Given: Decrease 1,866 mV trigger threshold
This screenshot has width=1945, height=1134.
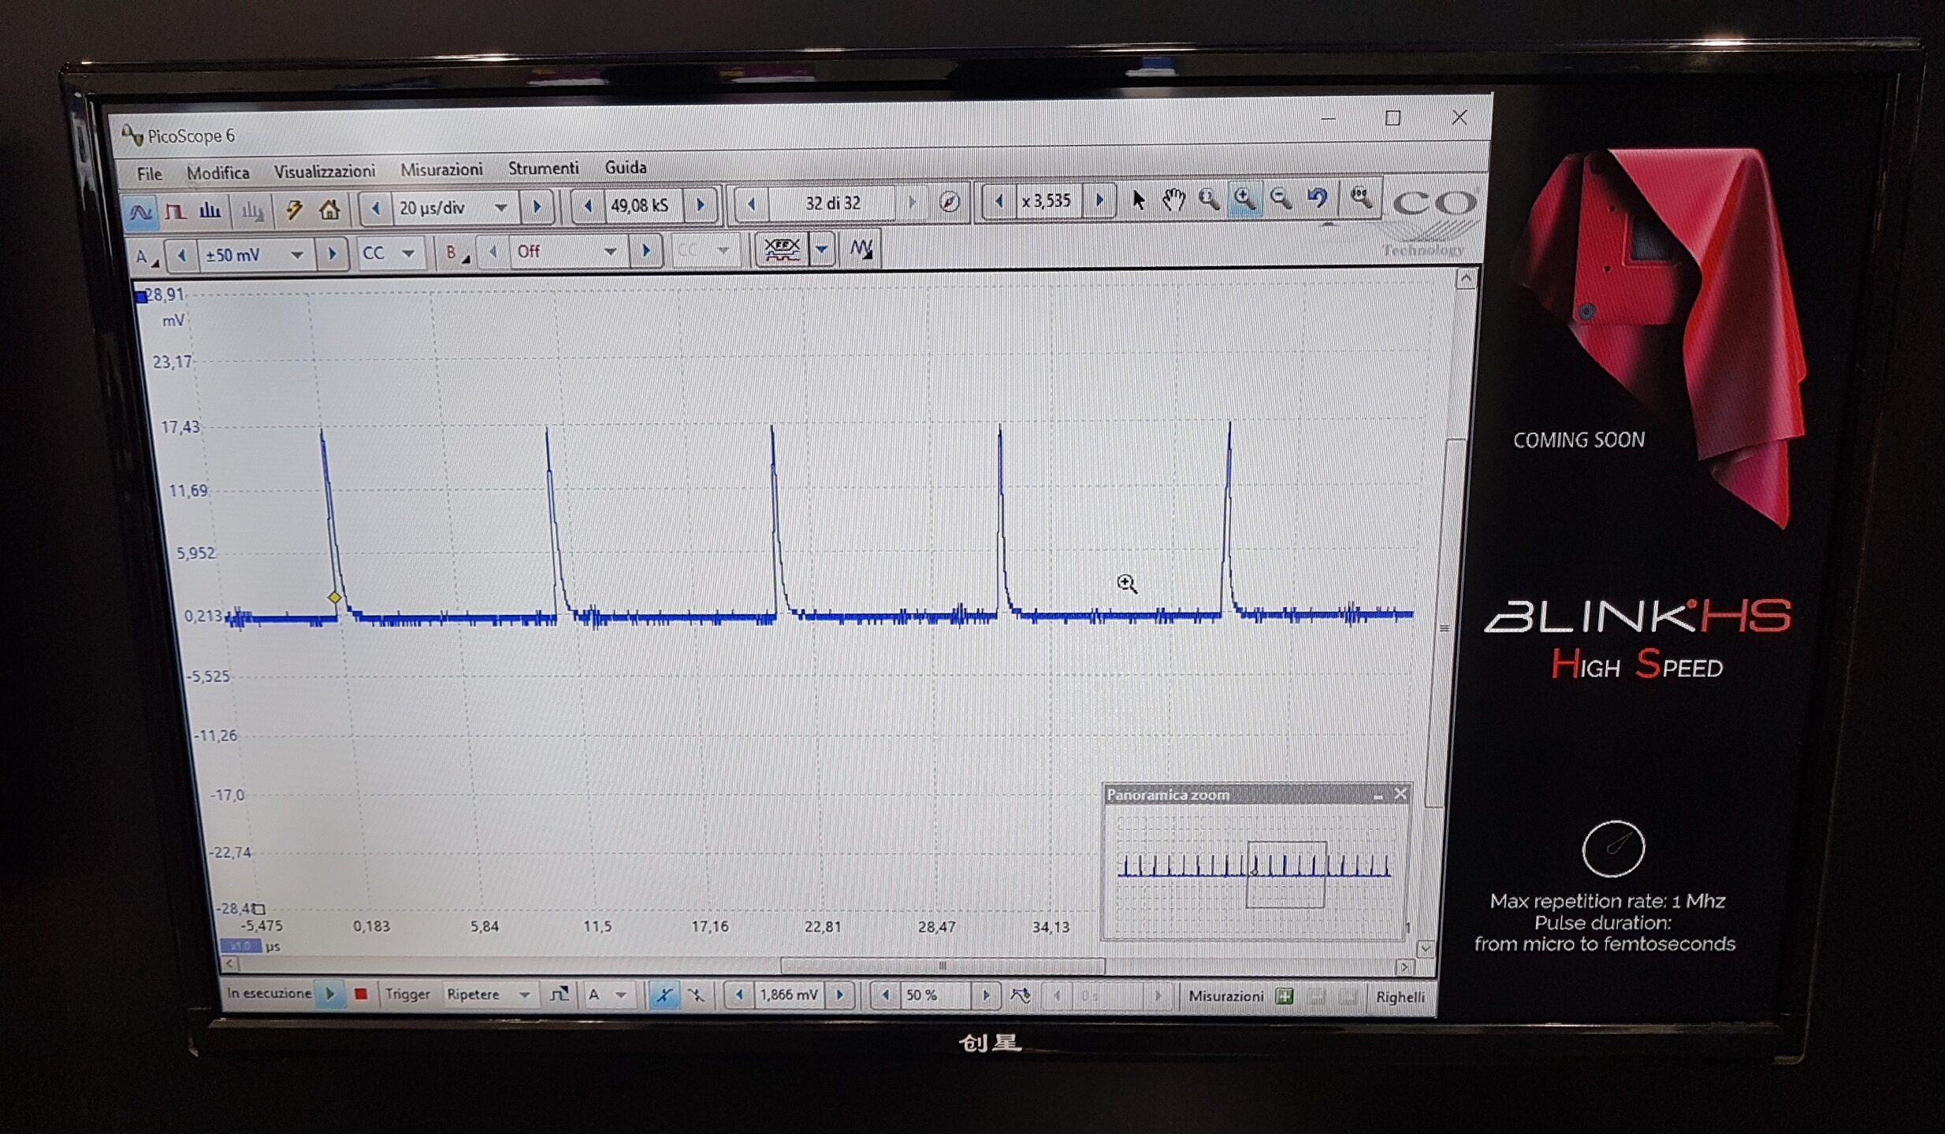Looking at the screenshot, I should point(738,995).
